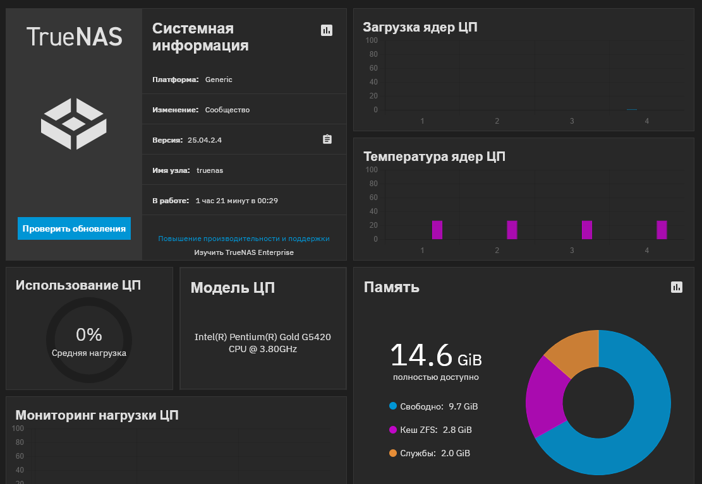702x484 pixels.
Task: Open Повышение производительности и поддержки link
Action: 244,239
